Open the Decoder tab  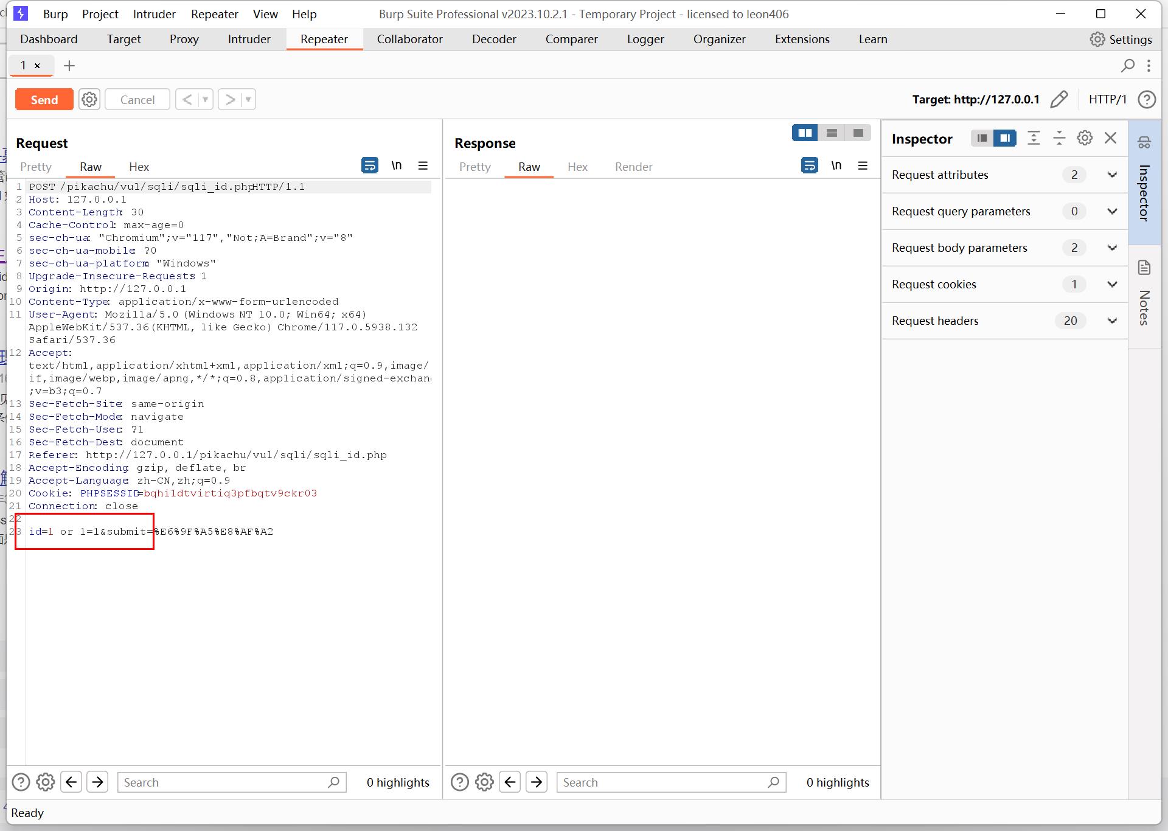494,39
